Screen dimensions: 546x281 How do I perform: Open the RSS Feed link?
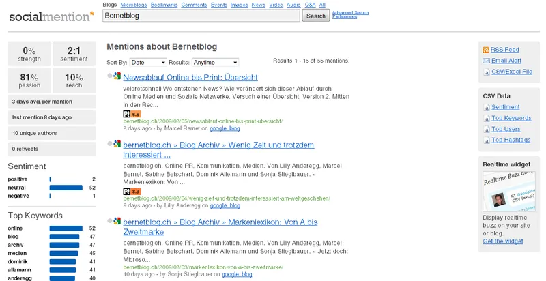(x=505, y=50)
